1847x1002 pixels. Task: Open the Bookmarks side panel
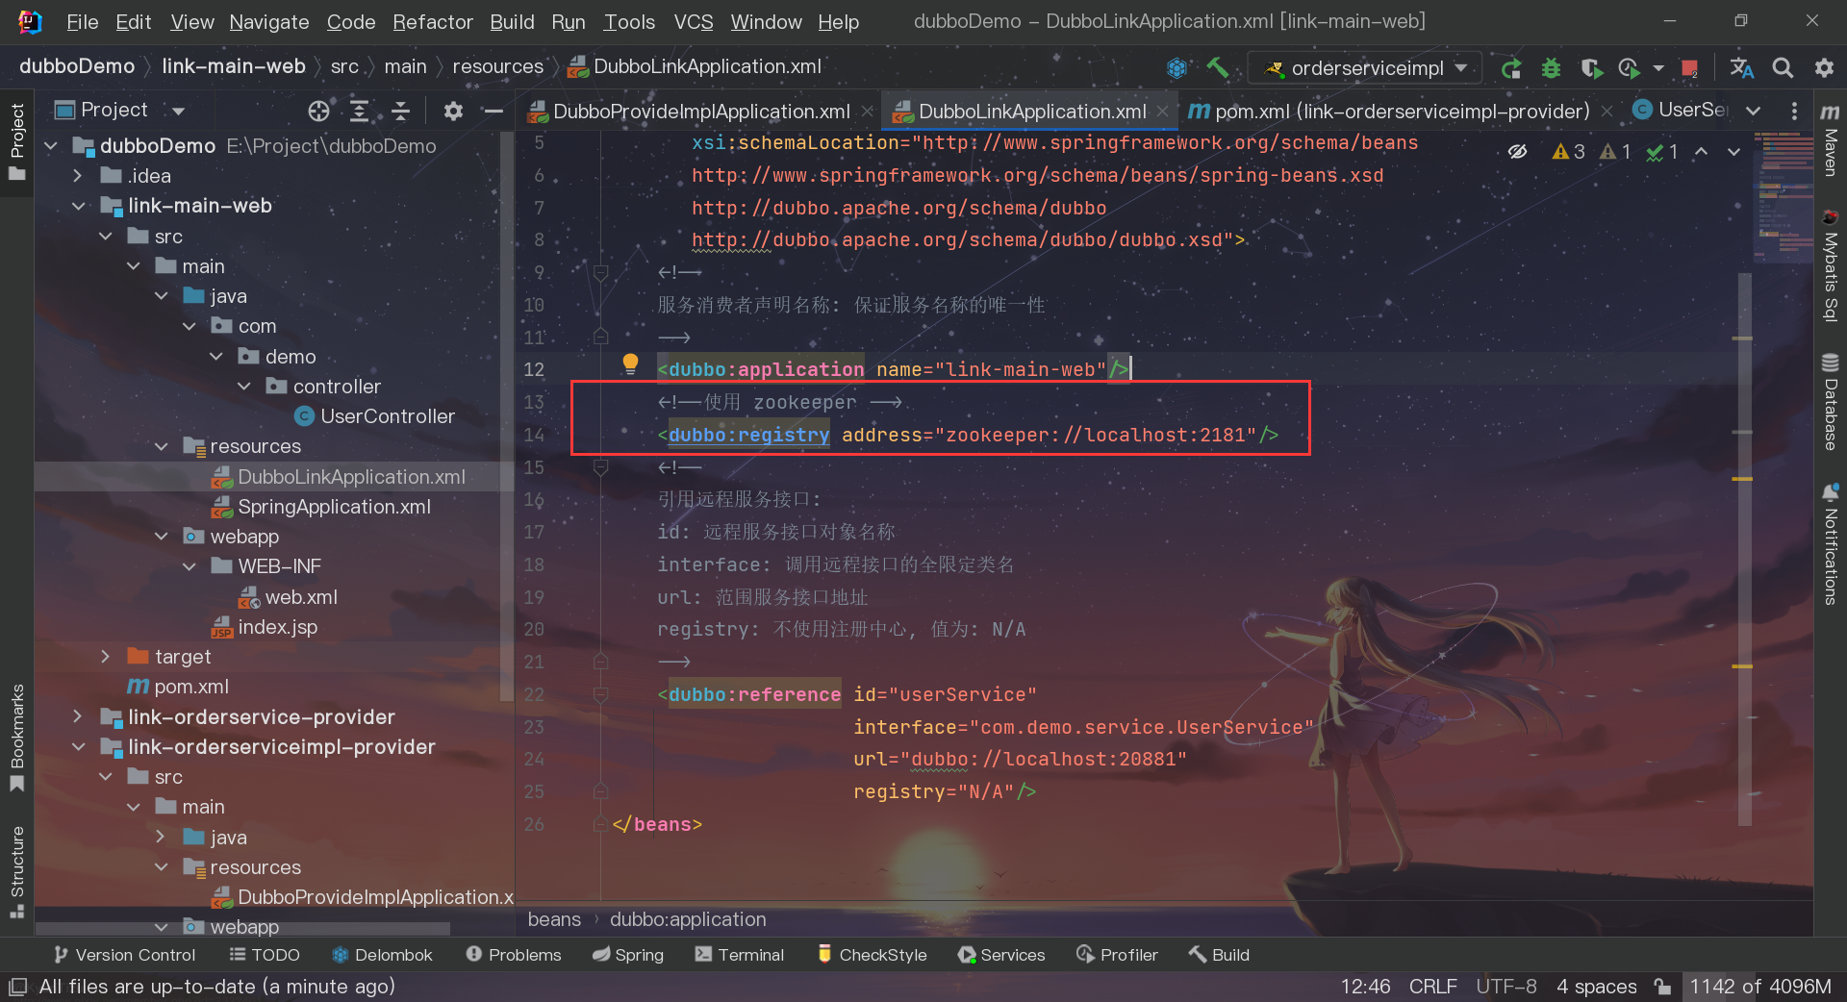pyautogui.click(x=16, y=738)
